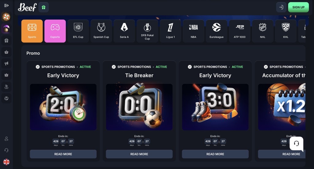
Task: Click Read More under the 2:0 Early Victory
Action: click(x=63, y=154)
